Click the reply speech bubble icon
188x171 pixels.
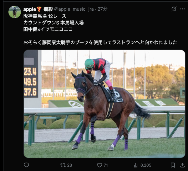[26, 165]
